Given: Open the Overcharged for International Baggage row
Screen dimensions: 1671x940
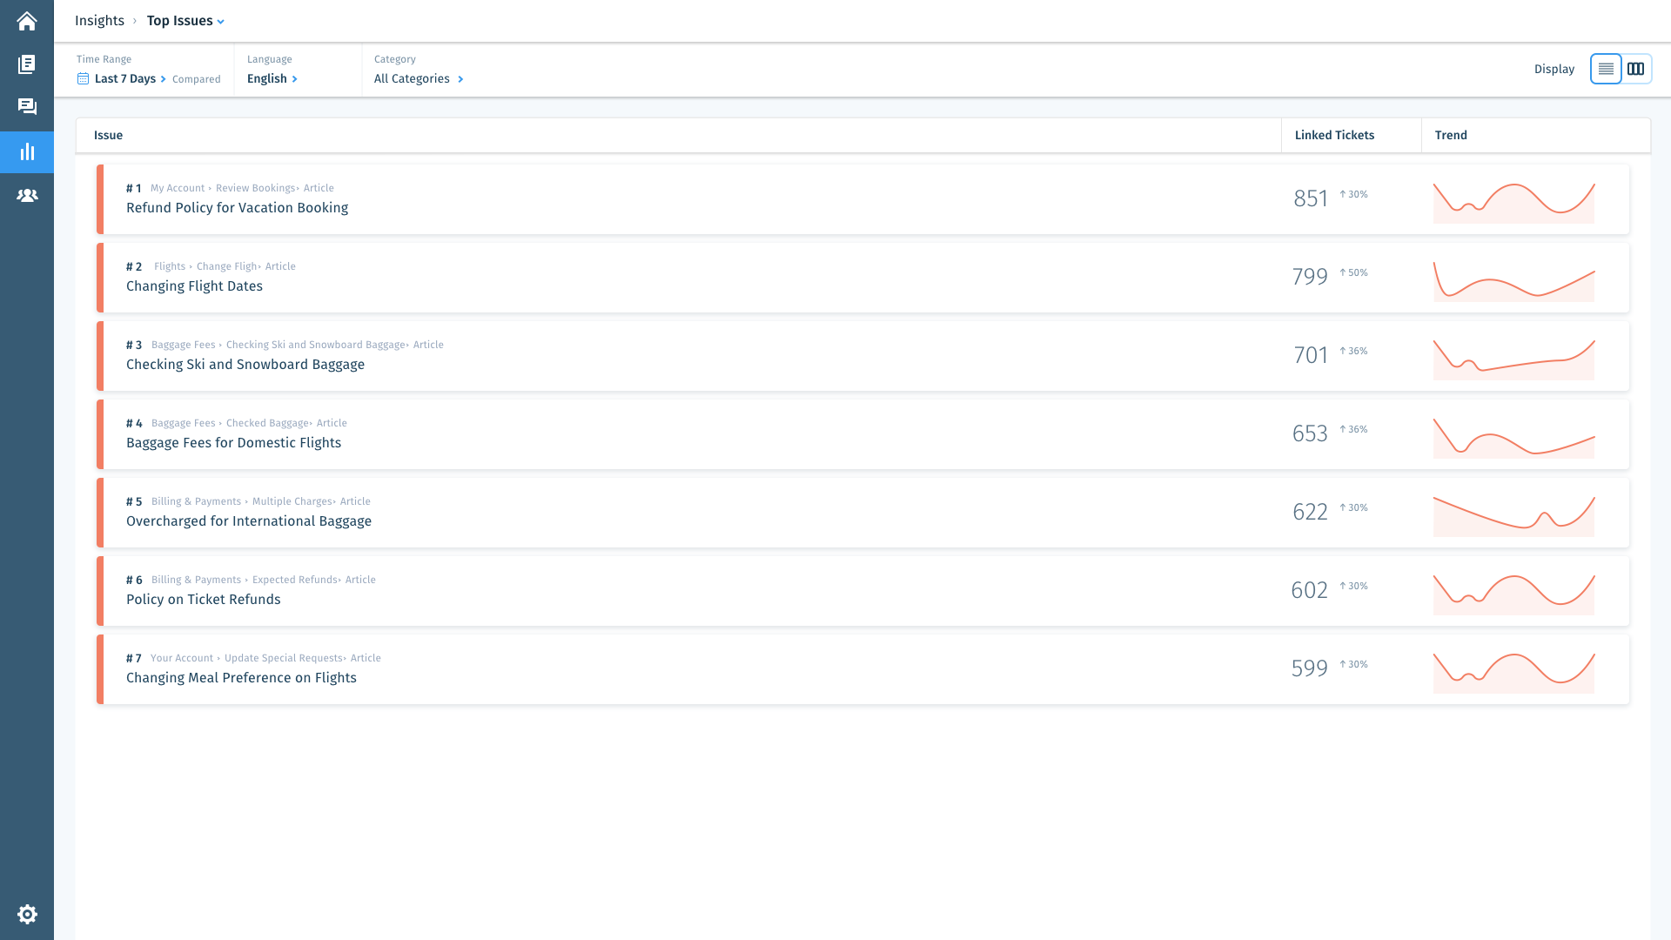Looking at the screenshot, I should pos(249,520).
